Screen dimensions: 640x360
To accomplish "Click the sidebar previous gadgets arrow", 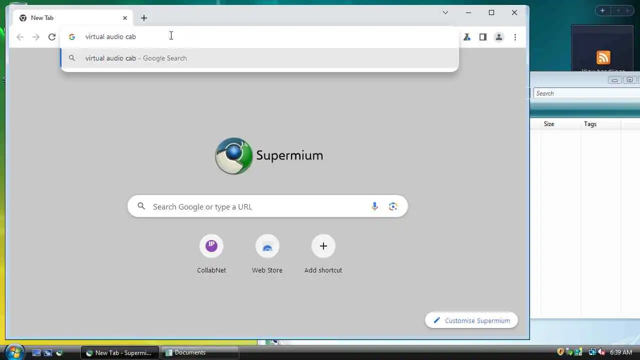I will coord(618,10).
